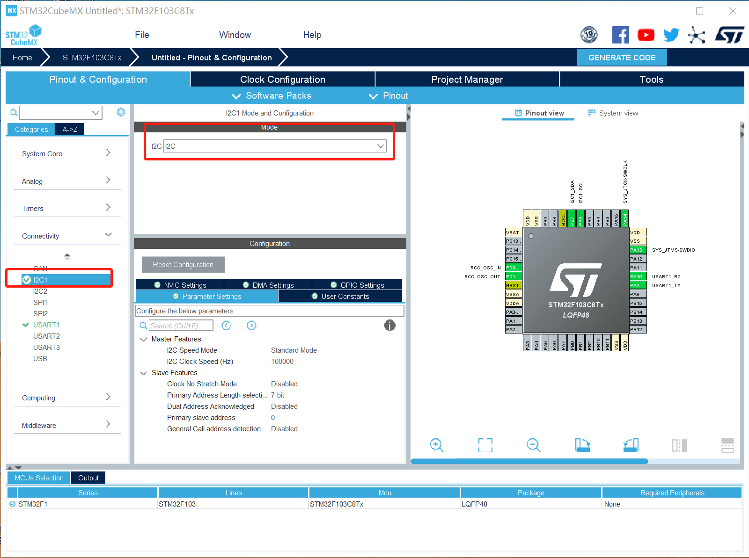Viewport: 749px width, 558px height.
Task: Open the I2C mode dropdown
Action: (x=380, y=146)
